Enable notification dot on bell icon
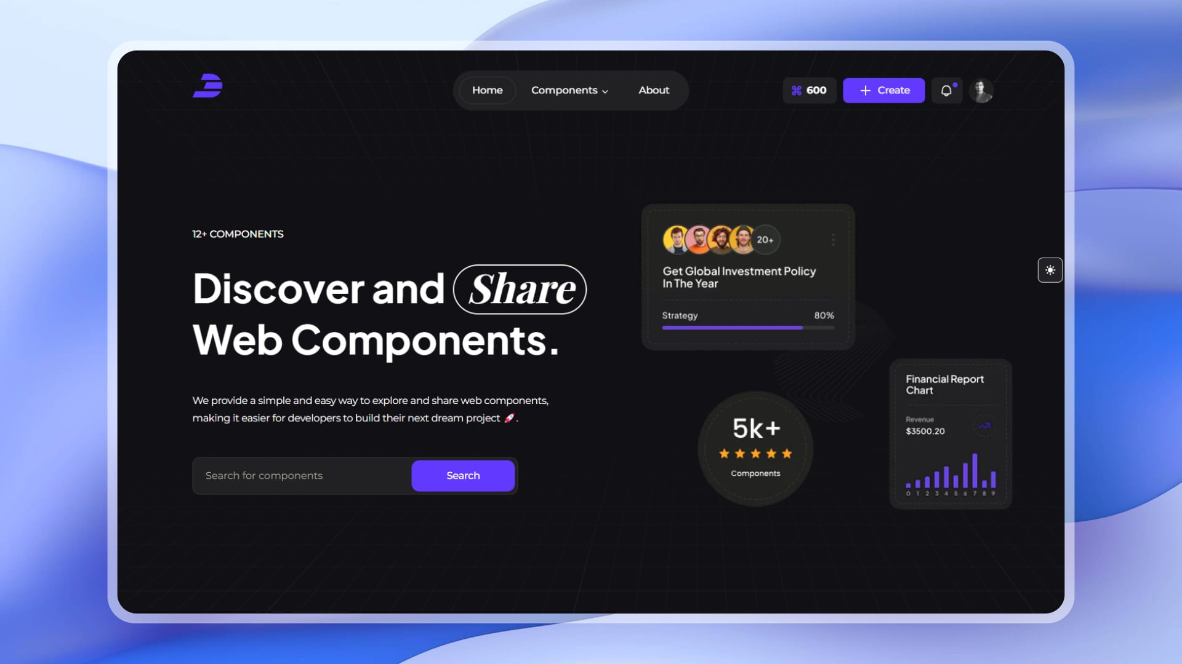Viewport: 1182px width, 664px height. coord(953,84)
